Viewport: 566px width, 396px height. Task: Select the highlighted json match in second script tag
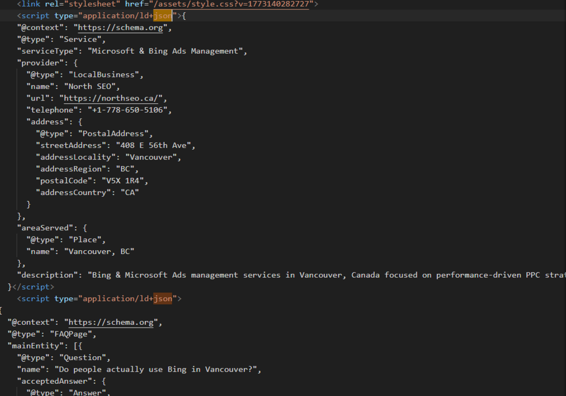click(162, 298)
